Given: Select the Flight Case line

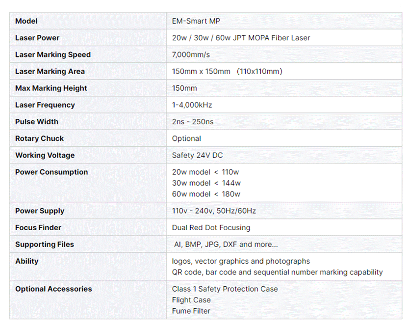Looking at the screenshot, I should click(191, 300).
